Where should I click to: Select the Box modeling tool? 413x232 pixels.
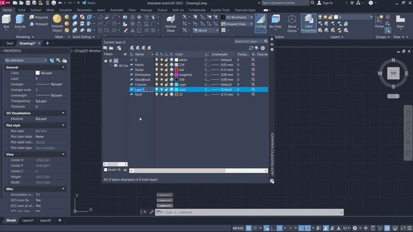(6, 21)
